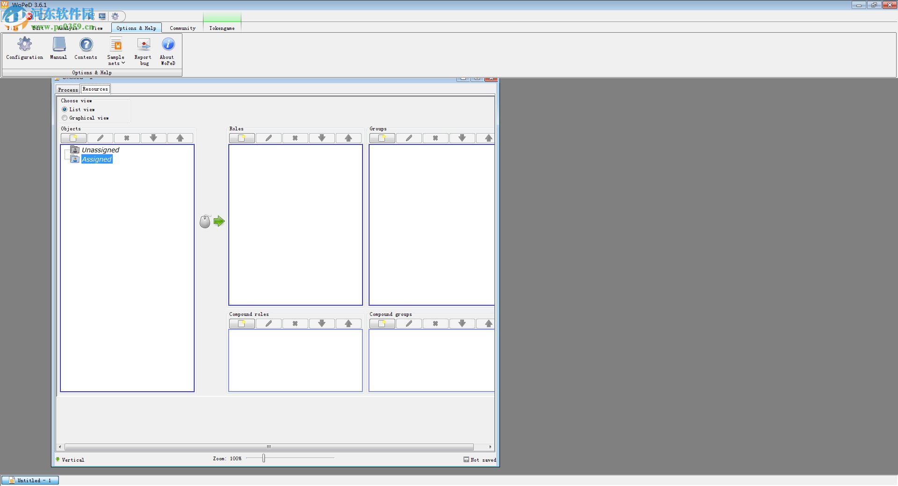
Task: Switch to the Community ribbon tab
Action: (182, 28)
